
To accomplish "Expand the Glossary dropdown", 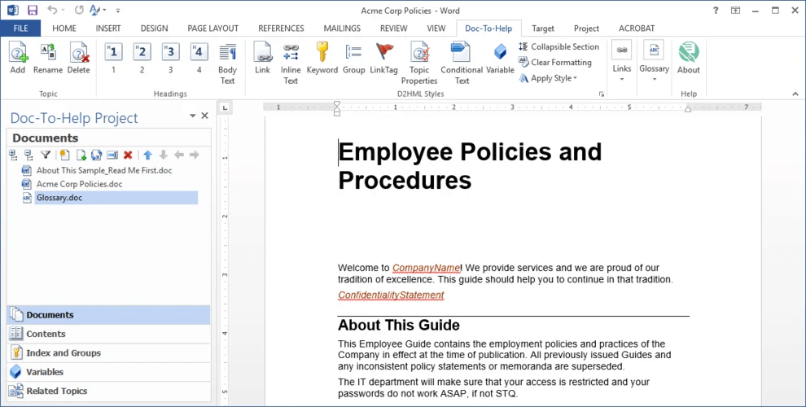I will coord(654,62).
